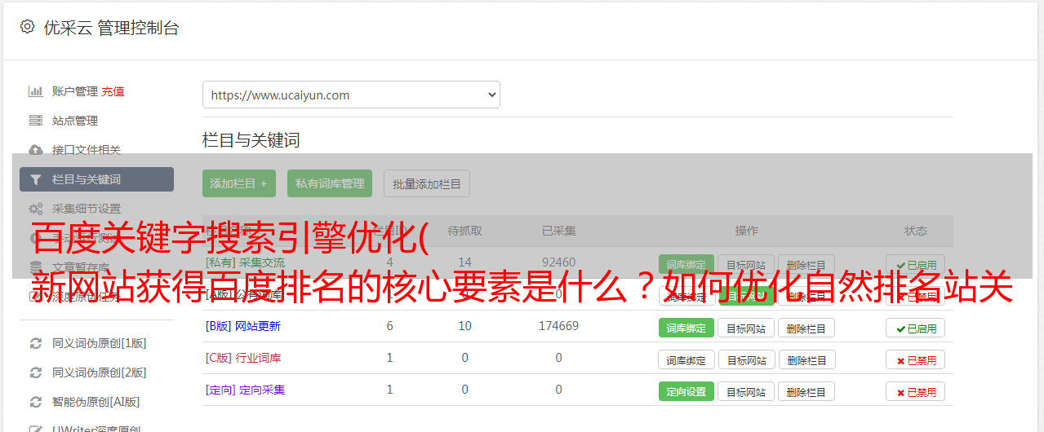Click the 操作 column header
The image size is (1044, 432).
coord(746,231)
